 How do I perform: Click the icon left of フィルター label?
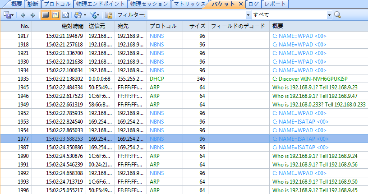click(109, 15)
